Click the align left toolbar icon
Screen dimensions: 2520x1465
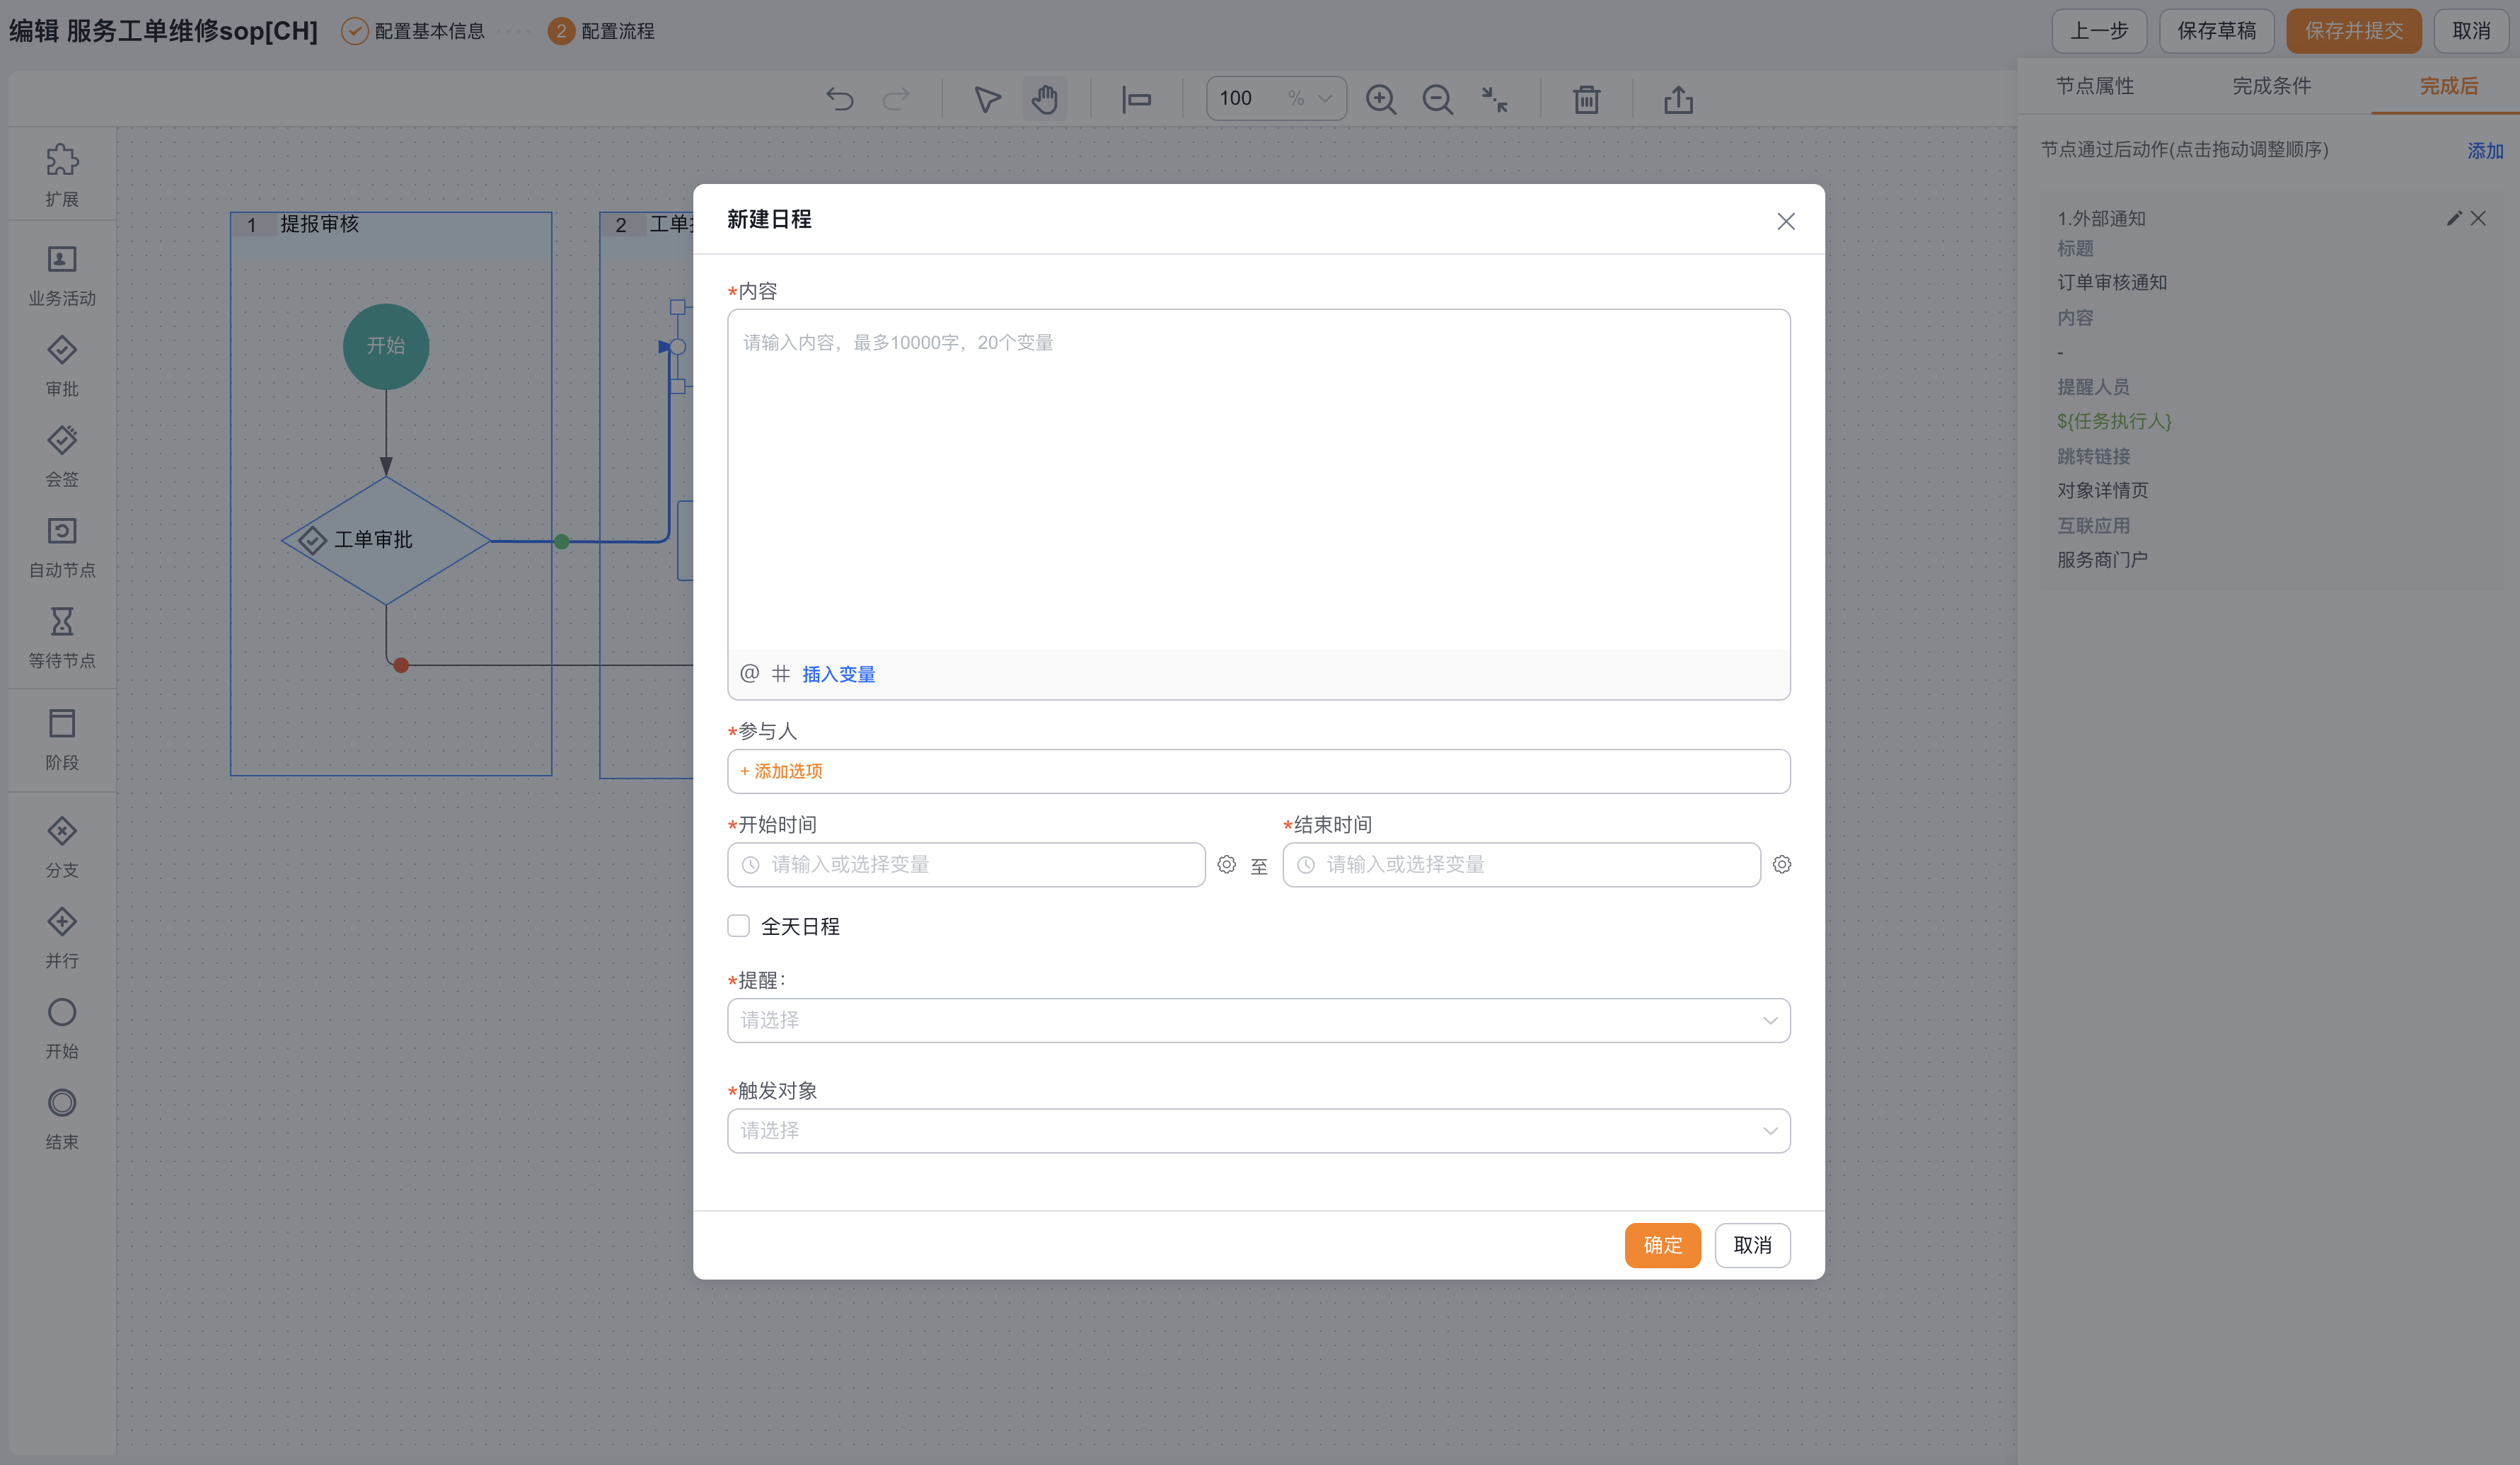click(x=1137, y=99)
